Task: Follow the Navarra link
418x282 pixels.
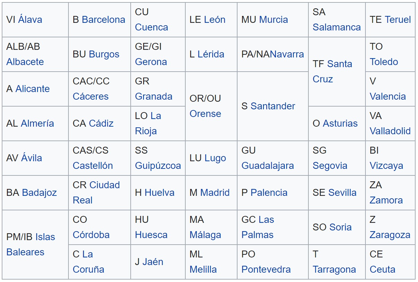Action: click(x=287, y=54)
